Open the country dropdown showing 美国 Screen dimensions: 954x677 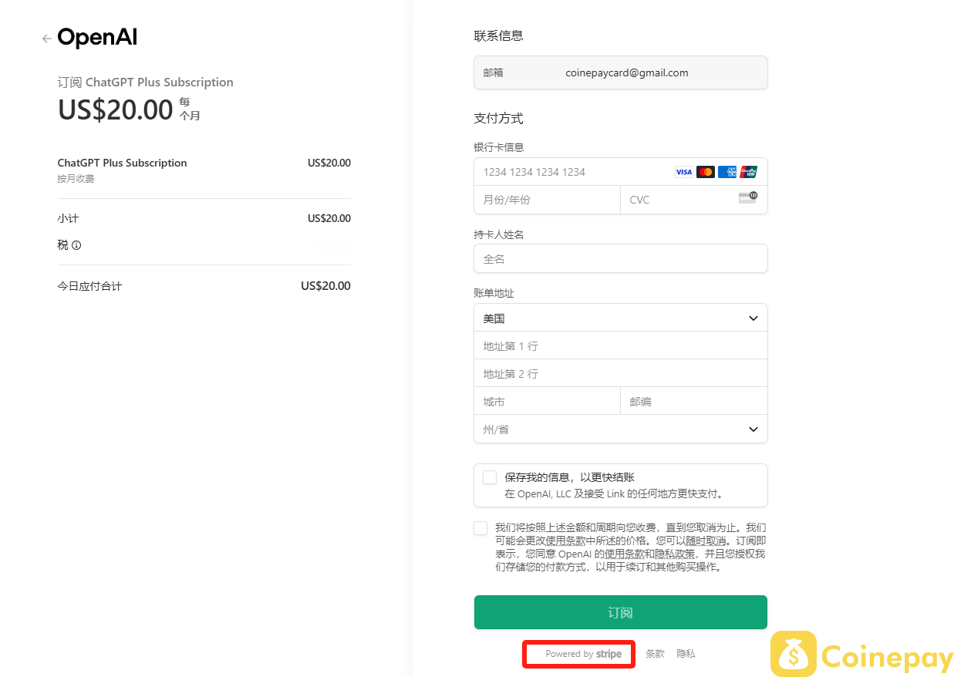pos(621,318)
